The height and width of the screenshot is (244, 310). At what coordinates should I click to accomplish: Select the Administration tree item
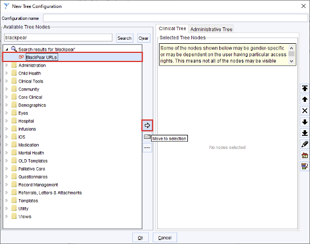(x=32, y=65)
